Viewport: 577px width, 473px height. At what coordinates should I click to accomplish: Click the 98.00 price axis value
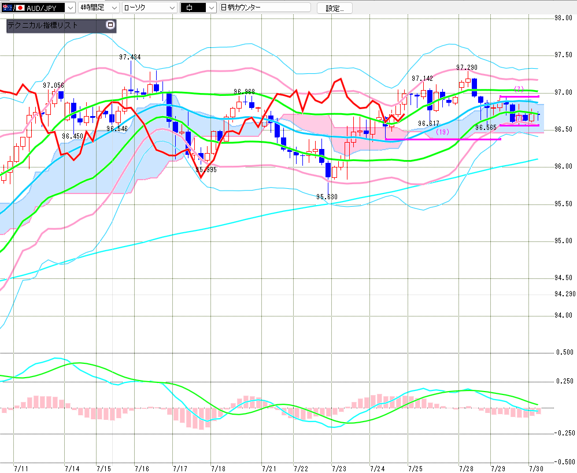click(x=563, y=18)
